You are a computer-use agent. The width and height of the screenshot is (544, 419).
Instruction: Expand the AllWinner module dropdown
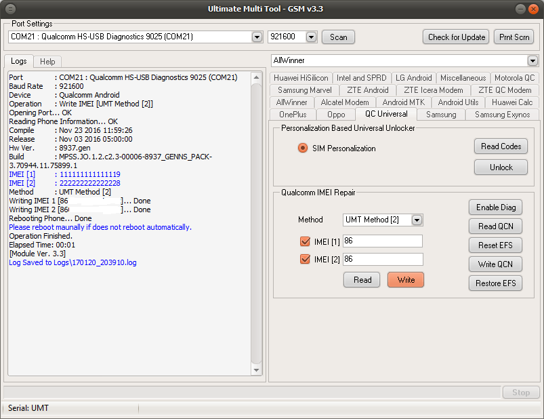click(x=532, y=61)
